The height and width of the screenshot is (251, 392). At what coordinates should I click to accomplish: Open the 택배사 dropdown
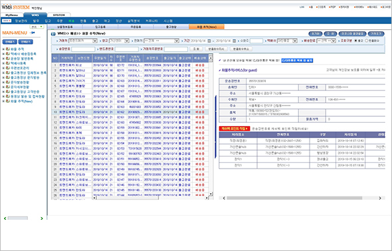pyautogui.click(x=287, y=41)
